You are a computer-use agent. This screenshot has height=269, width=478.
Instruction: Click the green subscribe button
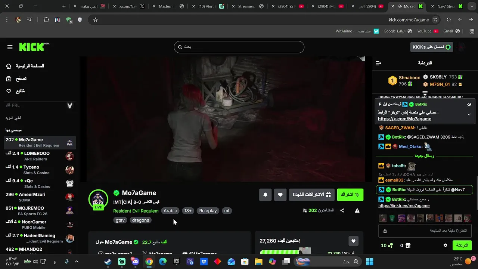350,195
